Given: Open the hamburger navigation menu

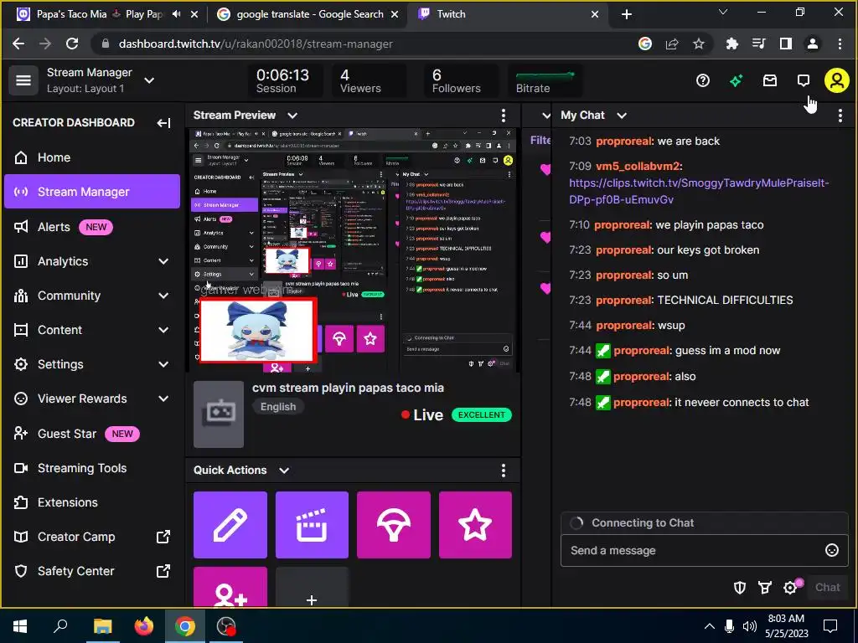Looking at the screenshot, I should pos(23,80).
